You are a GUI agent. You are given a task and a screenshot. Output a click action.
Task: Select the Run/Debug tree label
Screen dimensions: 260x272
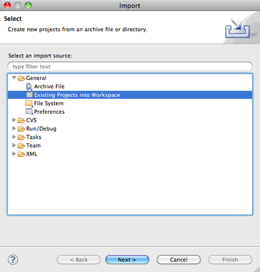pos(41,129)
